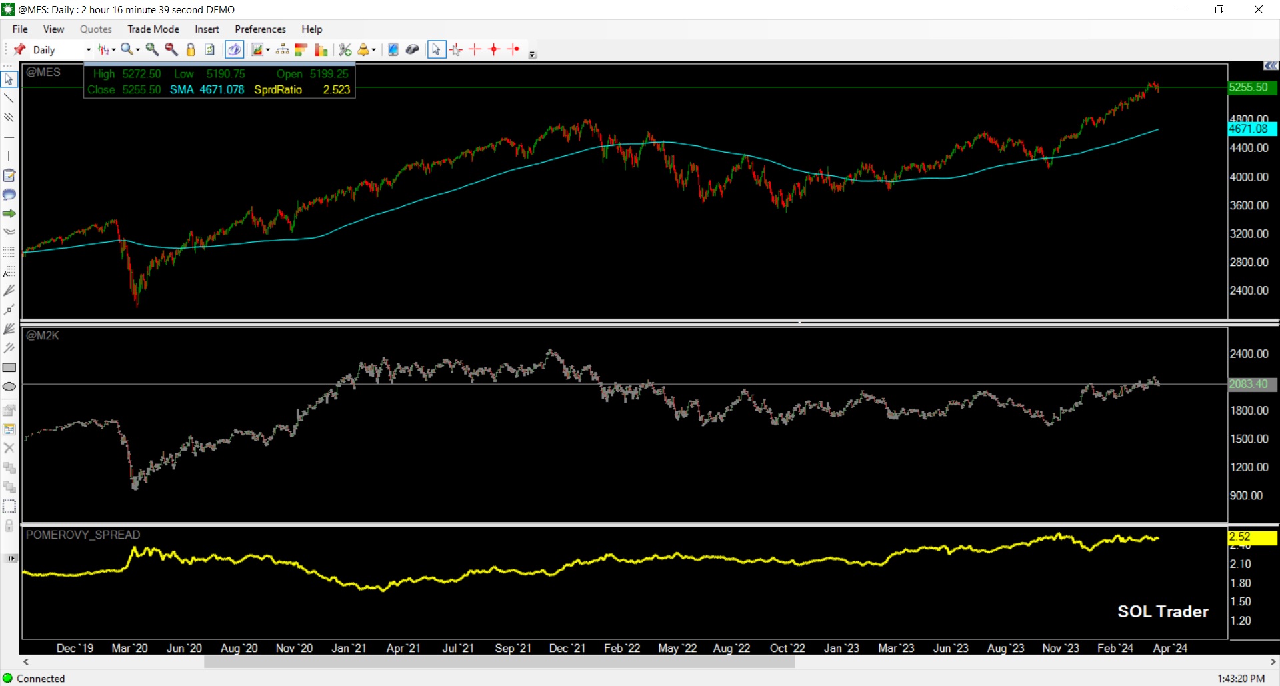
Task: Open the Trade Mode menu
Action: coord(153,29)
